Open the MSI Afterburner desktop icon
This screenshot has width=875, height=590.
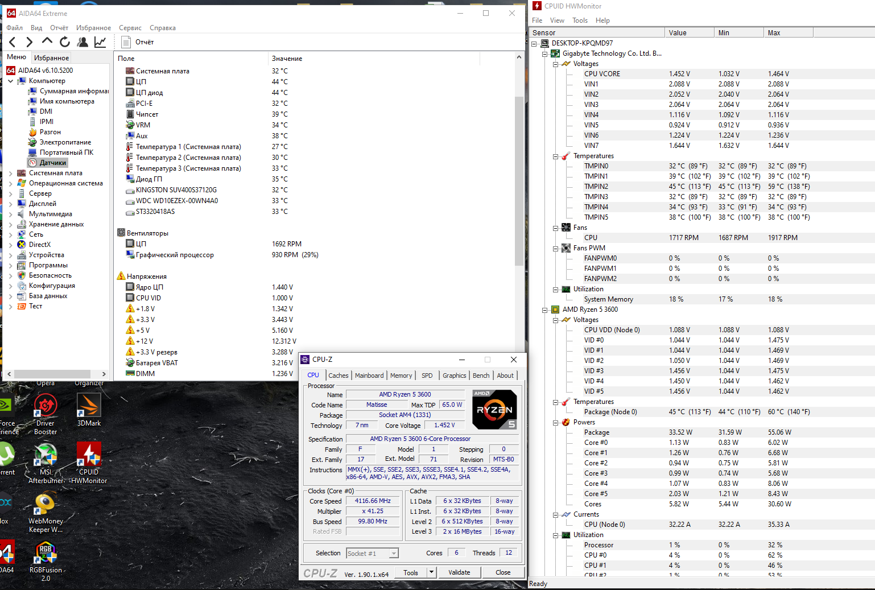[46, 463]
